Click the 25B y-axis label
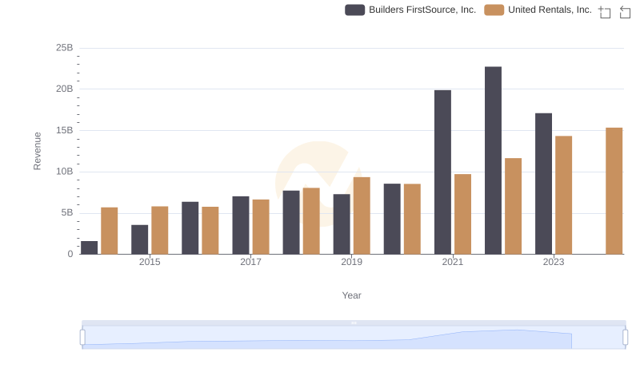 point(64,48)
